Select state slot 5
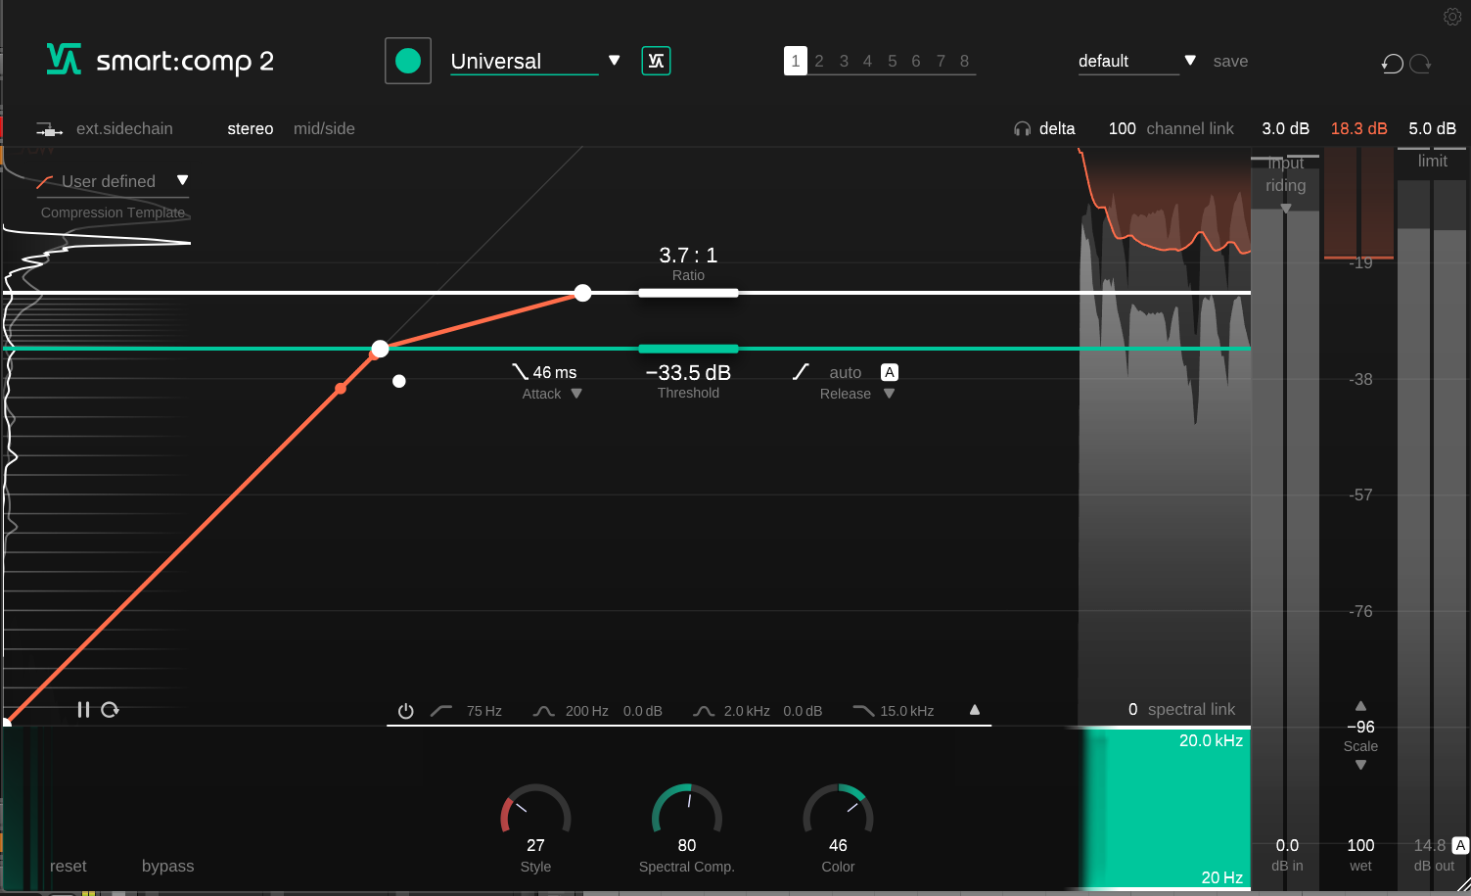 (893, 61)
